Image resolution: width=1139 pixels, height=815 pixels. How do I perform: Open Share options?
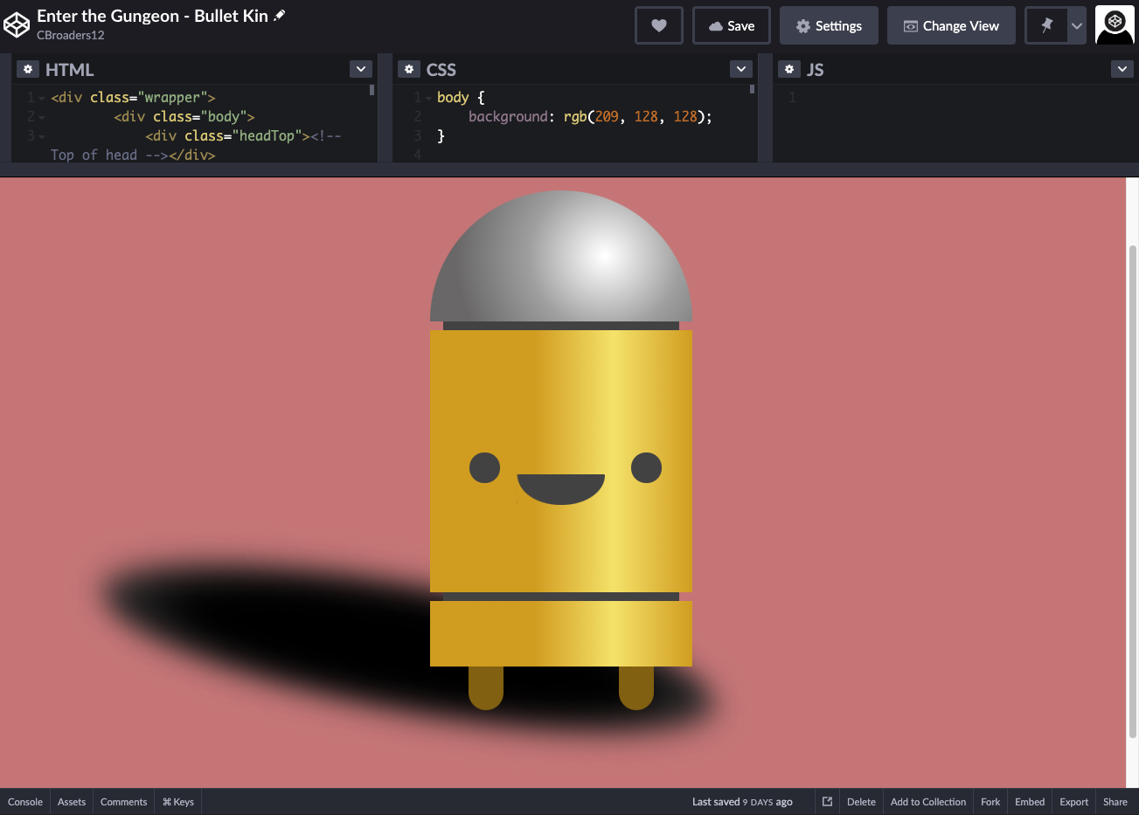click(1115, 802)
